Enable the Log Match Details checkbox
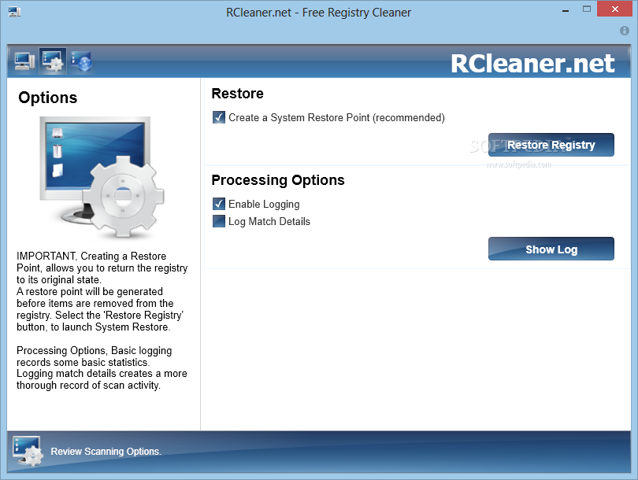 point(219,221)
